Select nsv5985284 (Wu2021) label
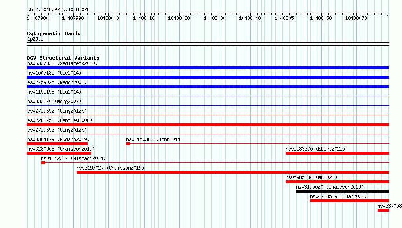Viewport: 402px width, 228px height. point(311,177)
